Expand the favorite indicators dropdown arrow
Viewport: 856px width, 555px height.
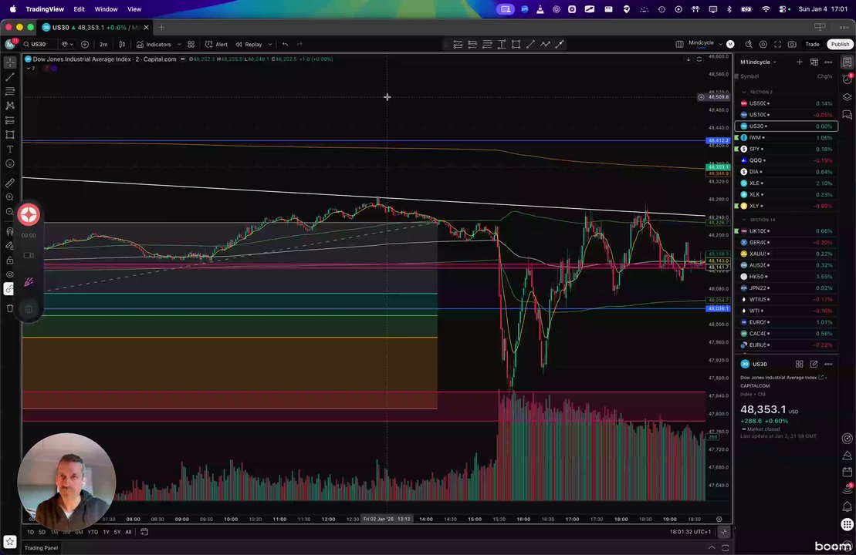coord(179,44)
